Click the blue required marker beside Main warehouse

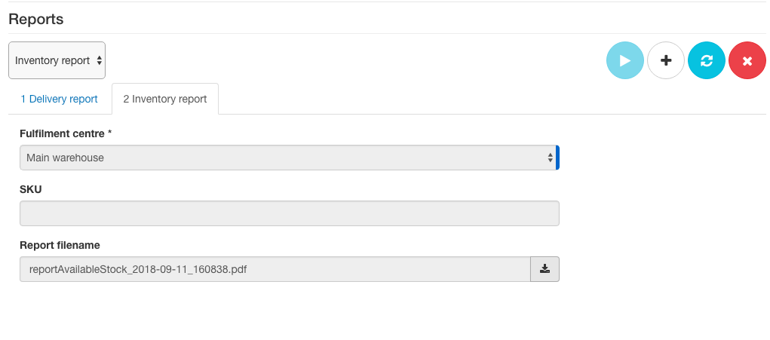pyautogui.click(x=558, y=158)
